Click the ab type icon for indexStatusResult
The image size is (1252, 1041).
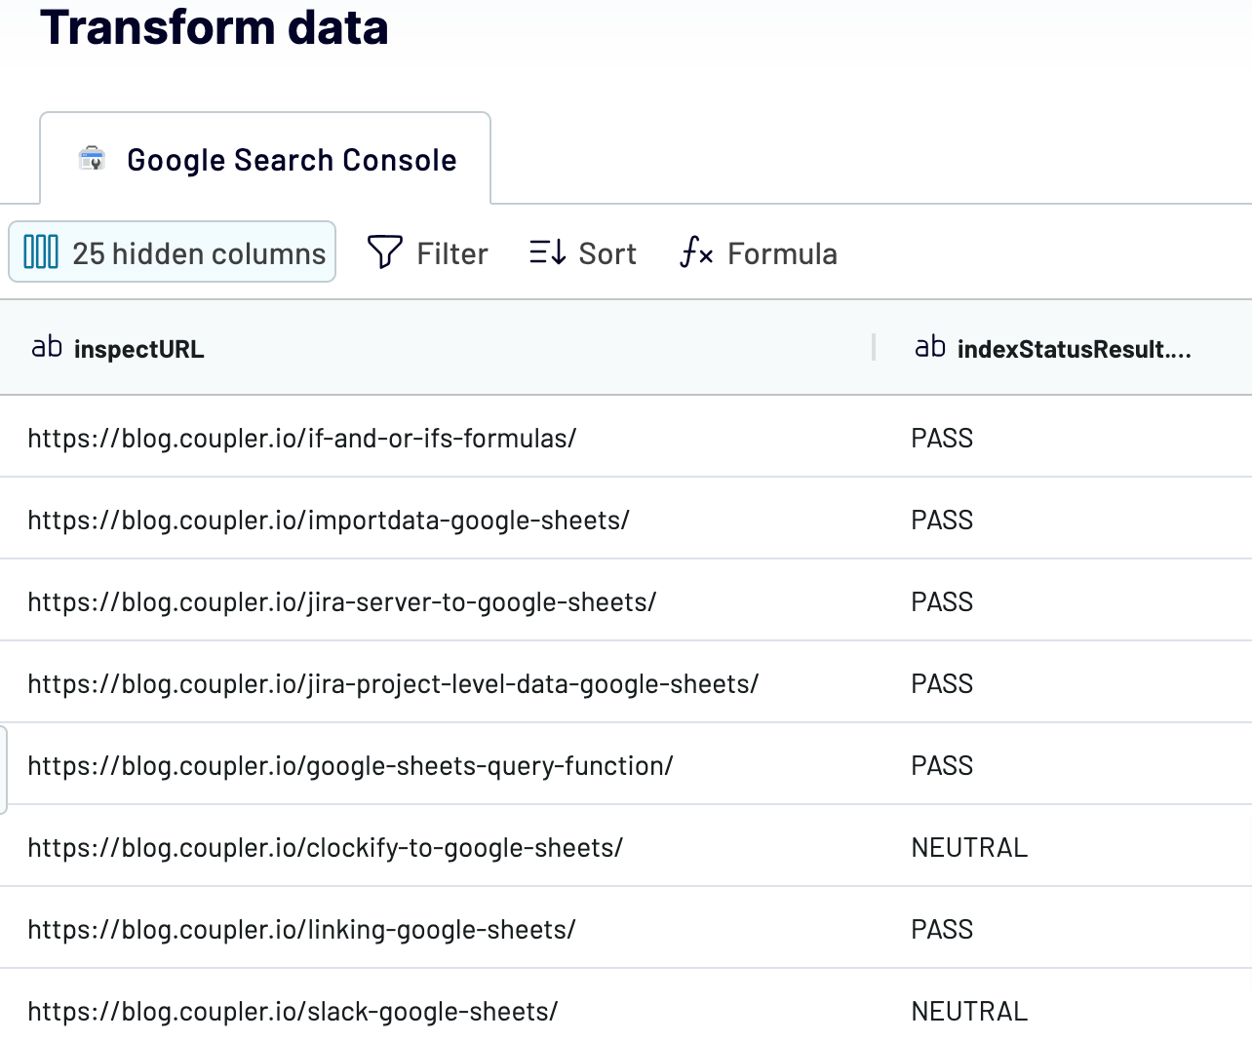pos(930,347)
